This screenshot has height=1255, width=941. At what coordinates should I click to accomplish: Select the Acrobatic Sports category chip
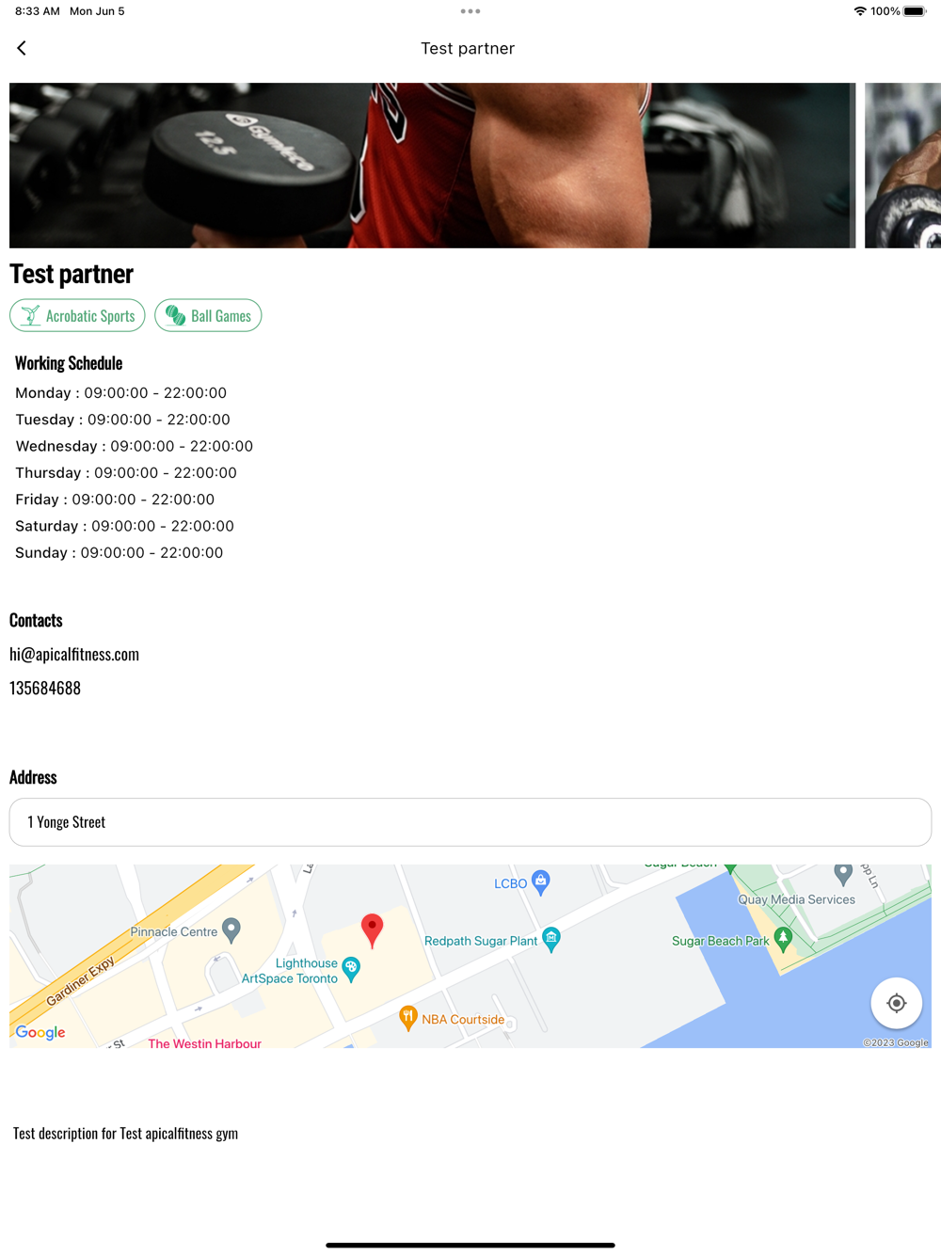(77, 316)
